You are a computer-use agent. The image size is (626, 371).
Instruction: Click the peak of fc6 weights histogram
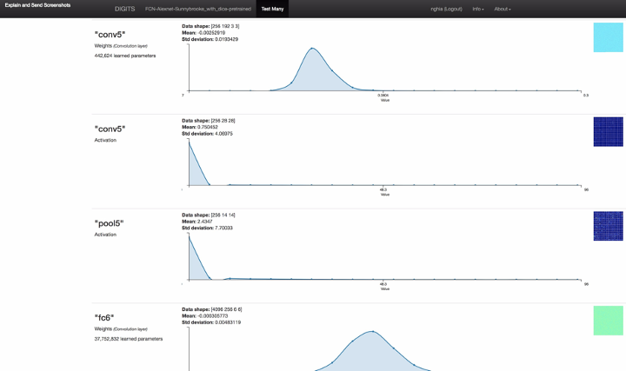[372, 331]
